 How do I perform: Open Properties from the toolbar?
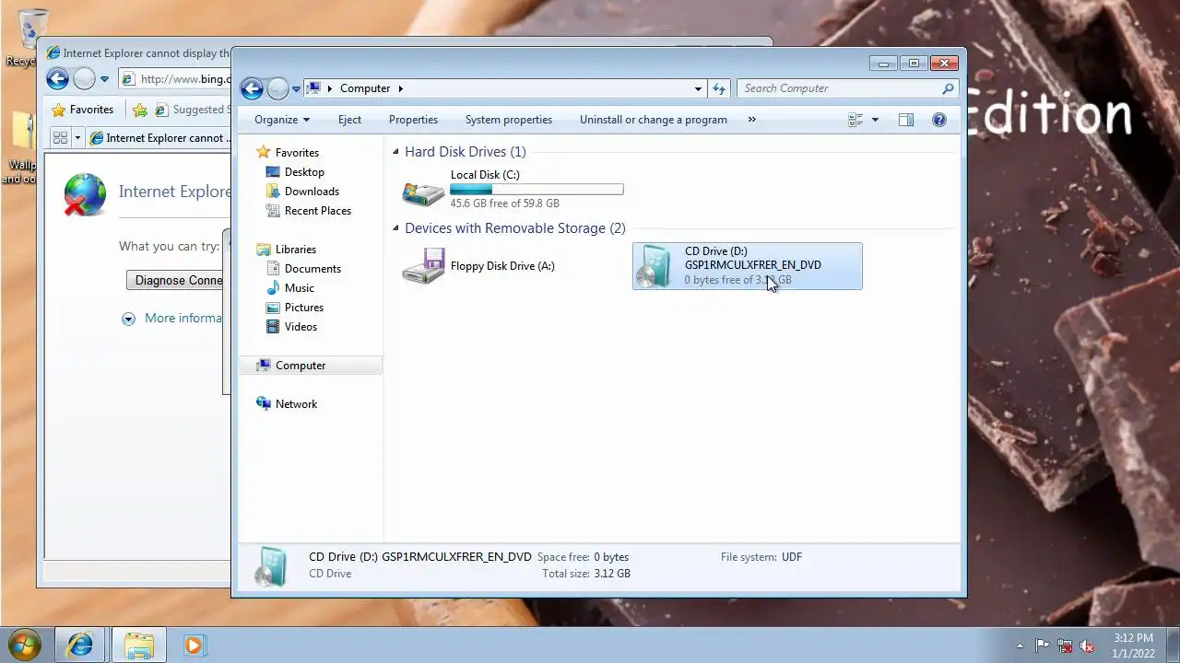click(x=413, y=120)
